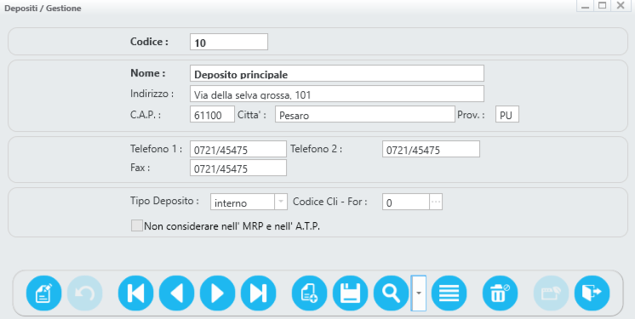This screenshot has height=319, width=635.
Task: Open Codice Cli - For lookup ellipsis
Action: (x=436, y=202)
